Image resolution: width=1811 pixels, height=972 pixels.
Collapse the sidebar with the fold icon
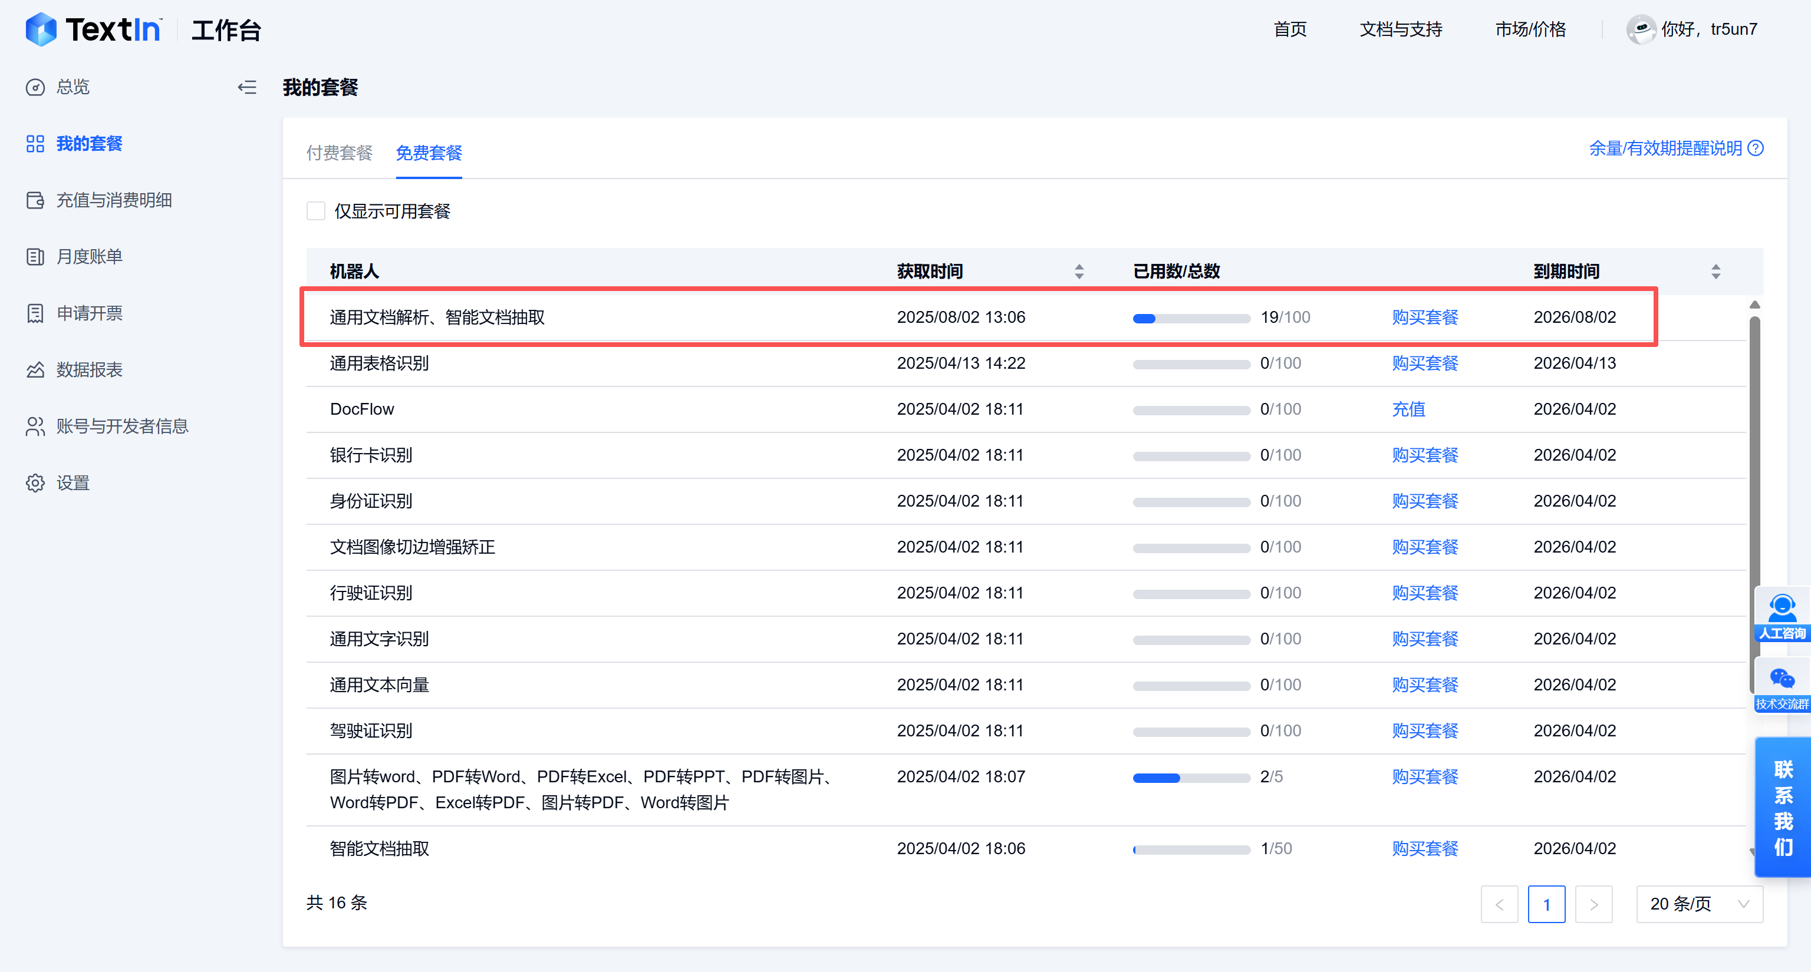(x=247, y=87)
